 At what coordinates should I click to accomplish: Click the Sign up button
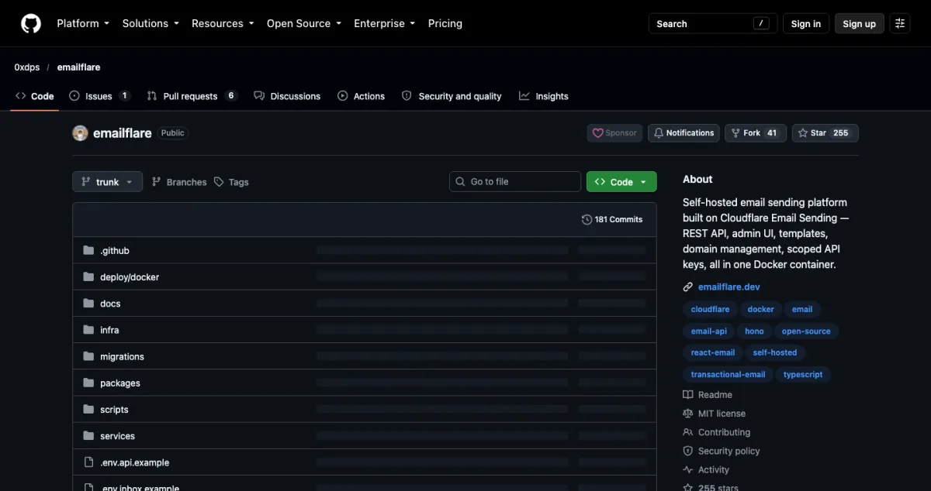860,23
